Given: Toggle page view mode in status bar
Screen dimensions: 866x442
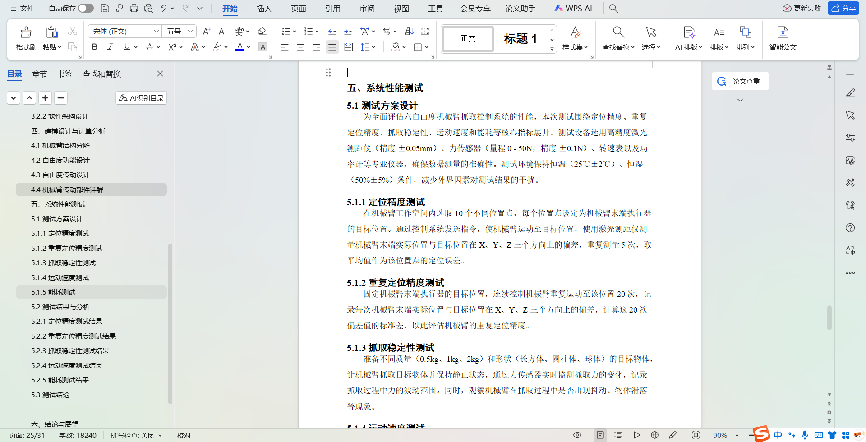Looking at the screenshot, I should pyautogui.click(x=600, y=435).
